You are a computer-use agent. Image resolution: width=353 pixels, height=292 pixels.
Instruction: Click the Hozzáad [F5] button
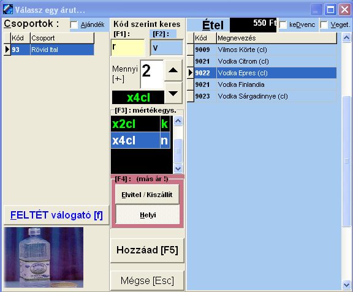[x=147, y=250]
